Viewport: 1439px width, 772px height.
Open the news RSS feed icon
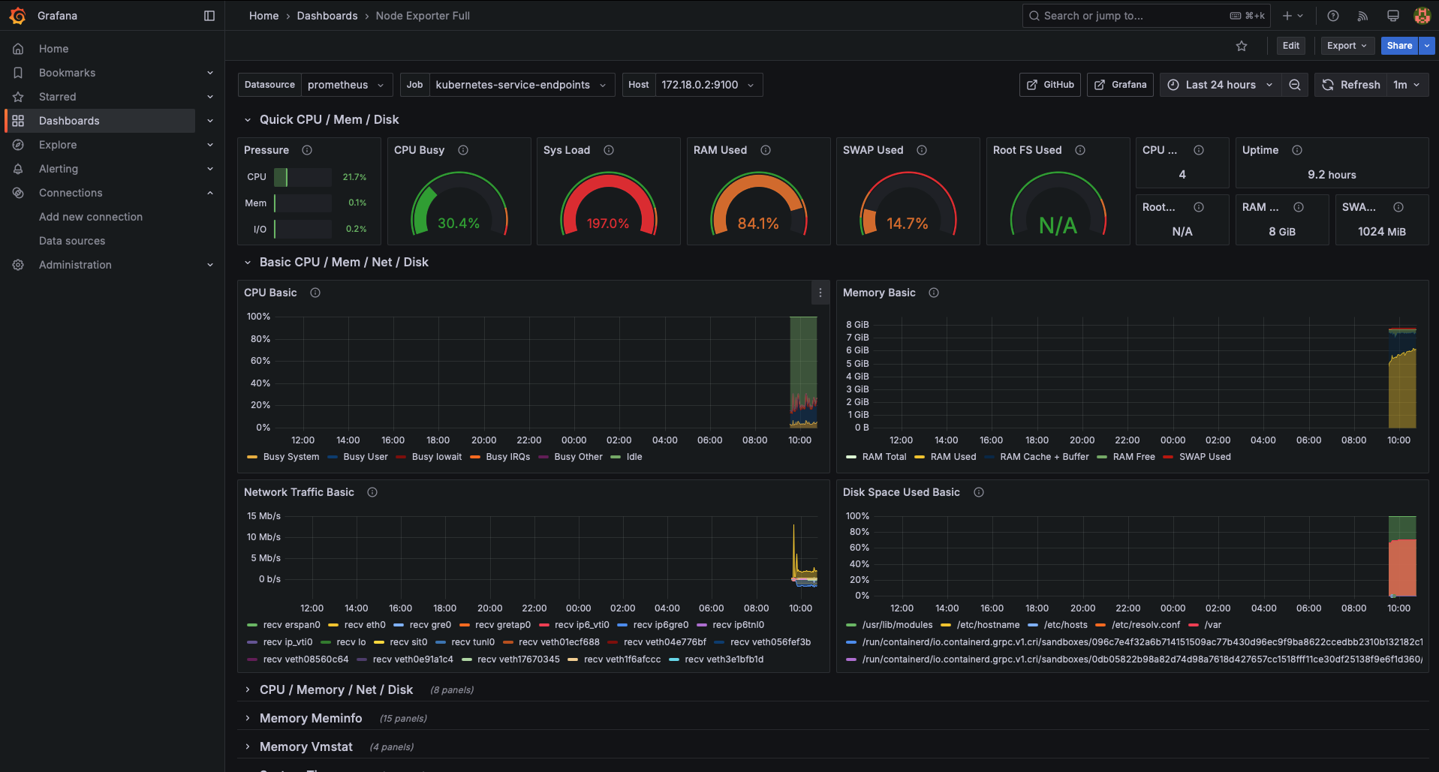(1363, 16)
